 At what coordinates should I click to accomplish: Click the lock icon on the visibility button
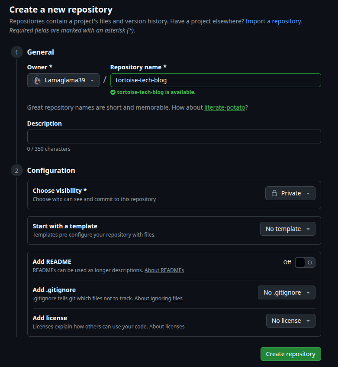pos(274,193)
